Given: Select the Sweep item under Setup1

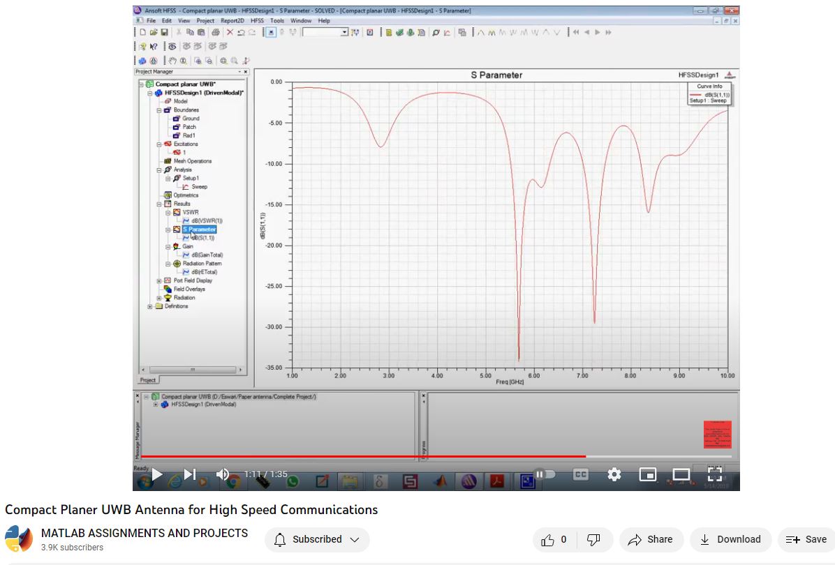Looking at the screenshot, I should (x=199, y=187).
